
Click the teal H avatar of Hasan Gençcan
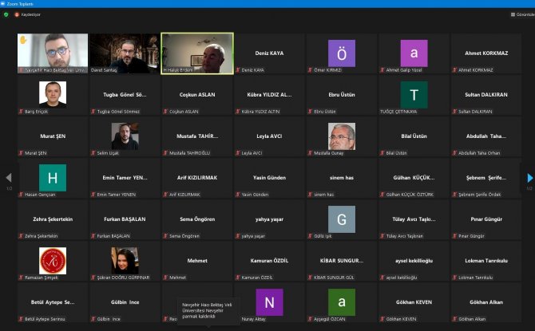click(53, 177)
